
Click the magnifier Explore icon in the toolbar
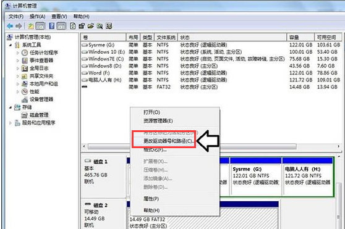tap(100, 26)
